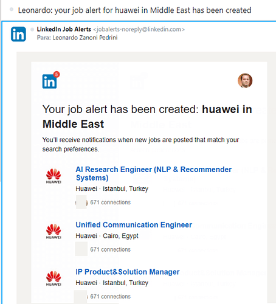The width and height of the screenshot is (276, 304).
Task: Click recipient Leonardo Zanoni Pedrini
Action: [x=85, y=38]
